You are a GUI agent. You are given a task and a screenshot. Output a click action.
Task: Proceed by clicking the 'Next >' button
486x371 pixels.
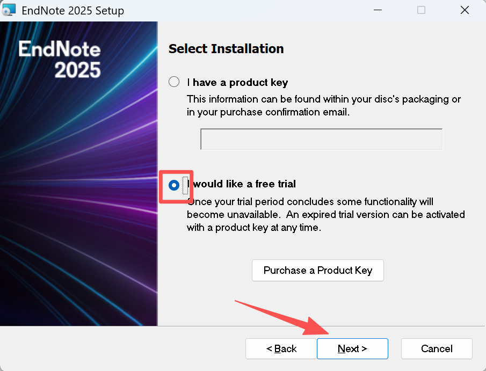[352, 349]
